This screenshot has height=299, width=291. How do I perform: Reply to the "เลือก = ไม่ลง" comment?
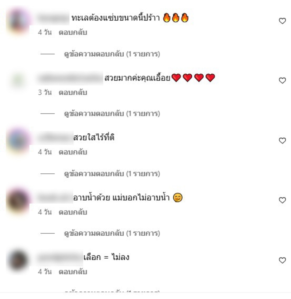click(73, 272)
